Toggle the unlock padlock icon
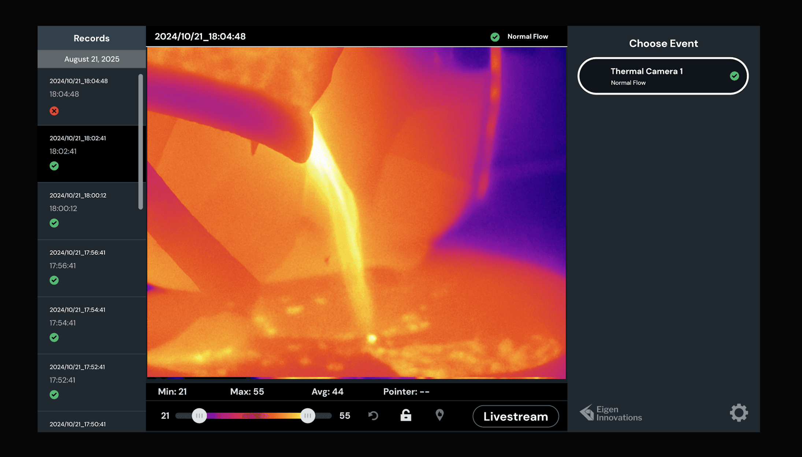This screenshot has height=457, width=802. tap(406, 415)
